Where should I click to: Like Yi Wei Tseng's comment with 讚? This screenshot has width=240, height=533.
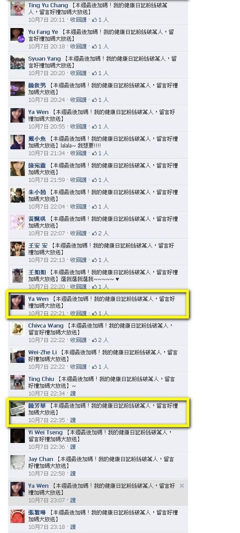tap(73, 447)
